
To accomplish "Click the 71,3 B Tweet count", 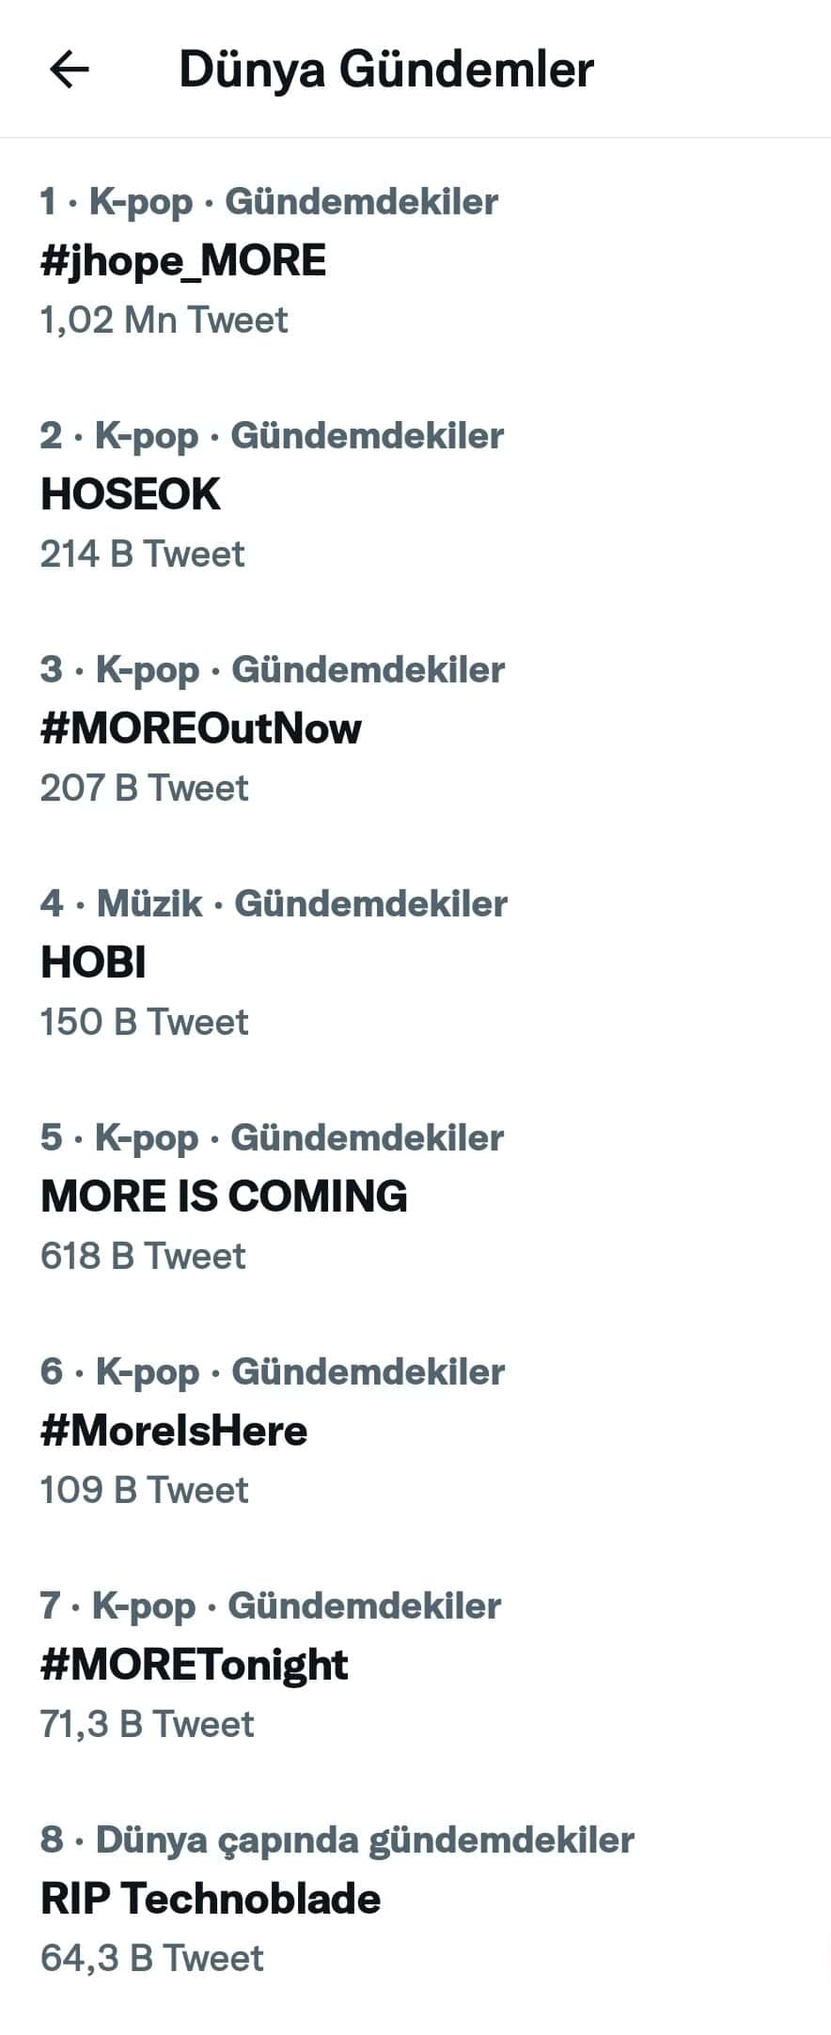I will 147,1725.
